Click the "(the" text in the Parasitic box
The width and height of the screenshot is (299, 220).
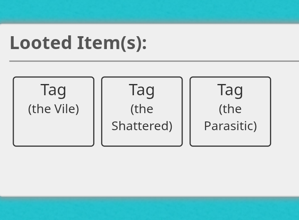[x=230, y=109]
